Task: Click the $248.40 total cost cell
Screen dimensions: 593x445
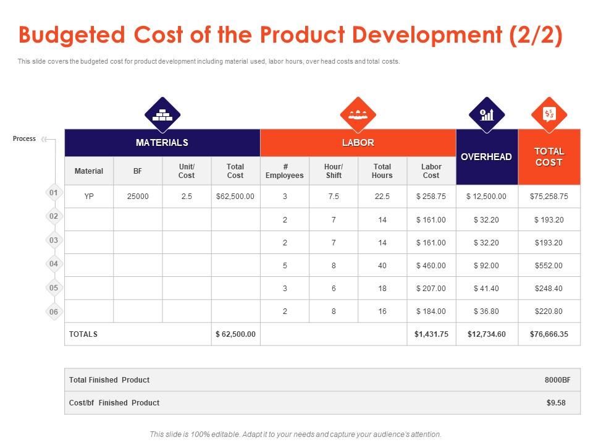Action: point(549,289)
